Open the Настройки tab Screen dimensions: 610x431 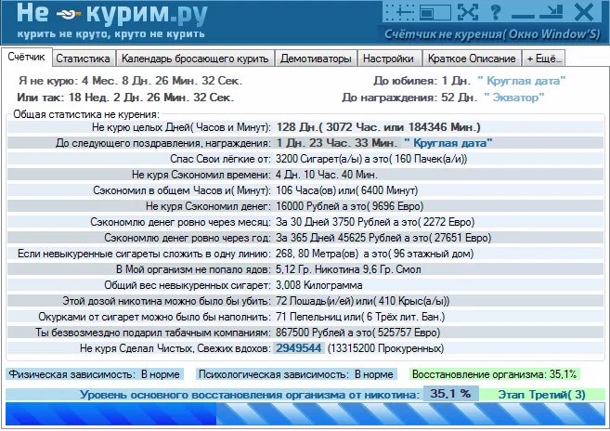(383, 58)
